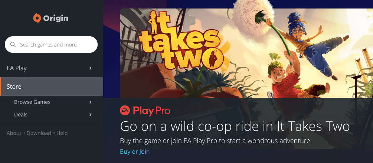Screen dimensions: 373x163
Task: Select the Store sidebar item
Action: [52, 86]
